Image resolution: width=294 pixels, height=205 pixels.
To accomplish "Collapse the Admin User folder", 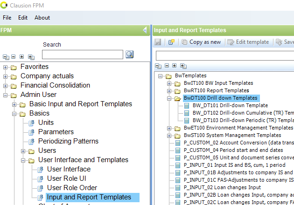I will (5, 96).
